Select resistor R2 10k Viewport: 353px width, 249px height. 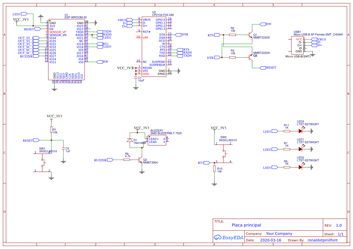[x=233, y=35]
